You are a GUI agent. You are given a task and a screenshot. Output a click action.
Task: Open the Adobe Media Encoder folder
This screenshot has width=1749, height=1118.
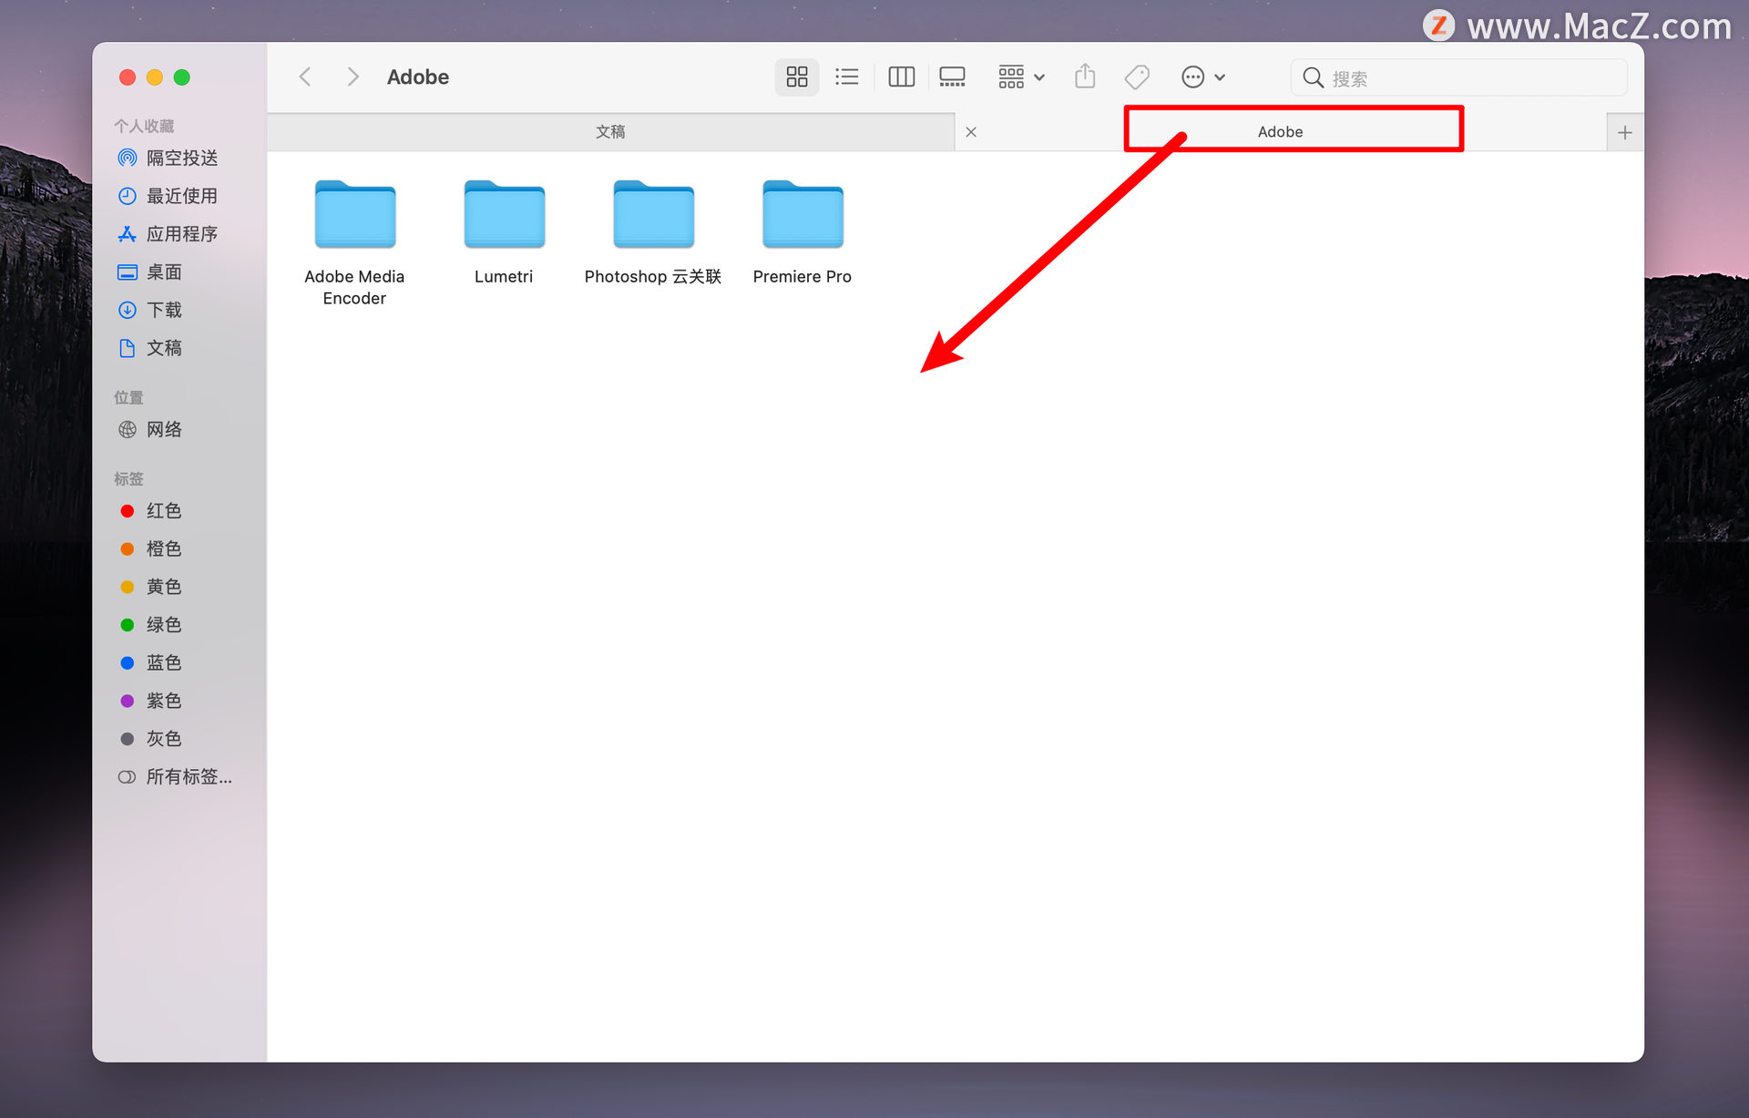pyautogui.click(x=355, y=215)
